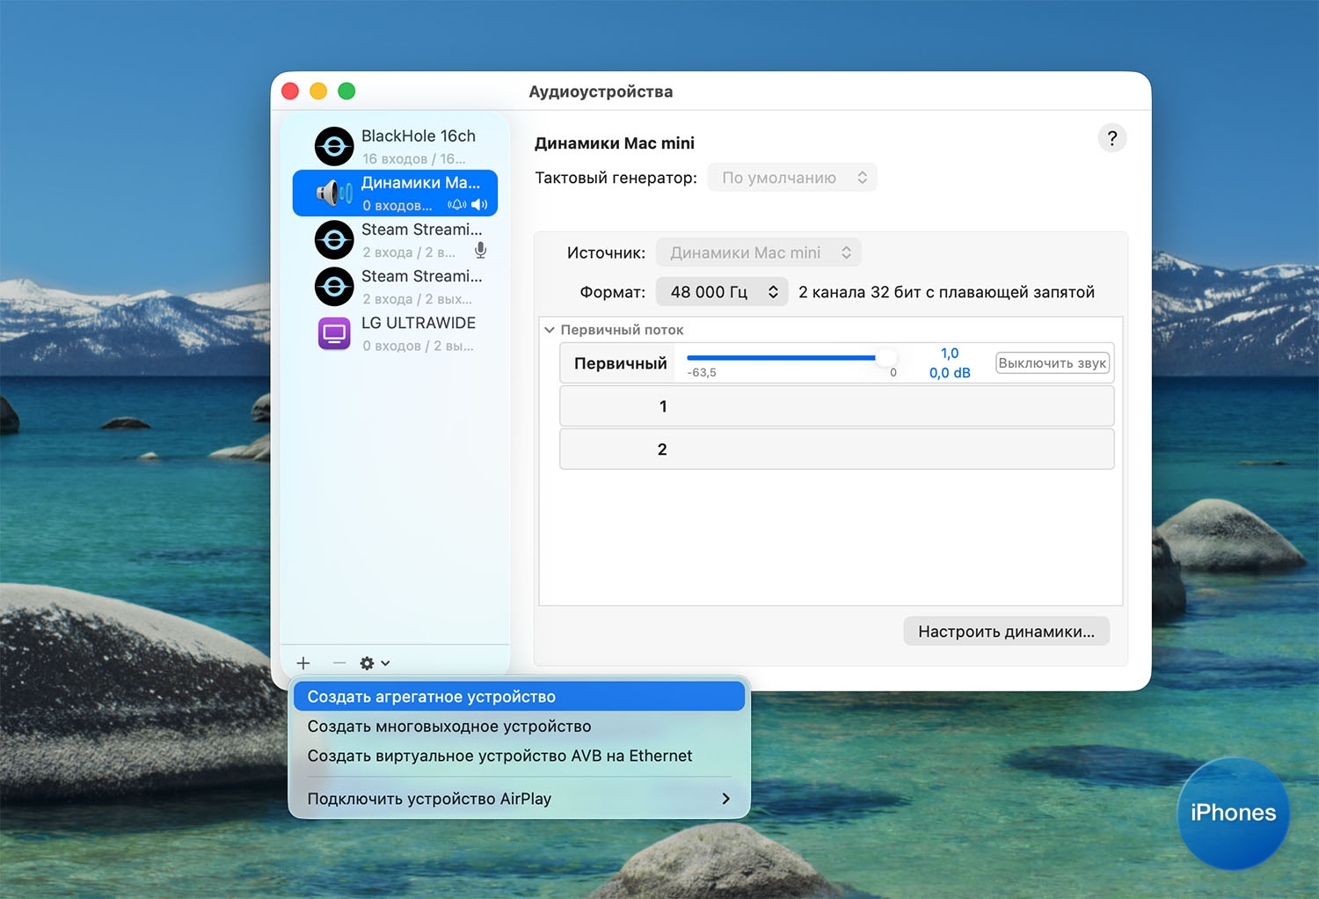The height and width of the screenshot is (899, 1319).
Task: Click the Настроить динамики button
Action: point(1006,632)
